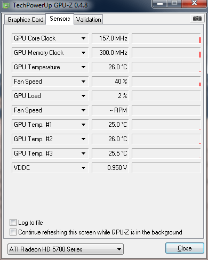Expand the GPU Temperature sensor dropdown
Screen dimensions: 208x260
tap(50, 67)
